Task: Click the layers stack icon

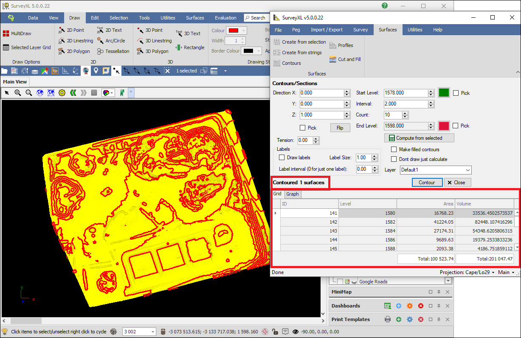Action: 35,71
